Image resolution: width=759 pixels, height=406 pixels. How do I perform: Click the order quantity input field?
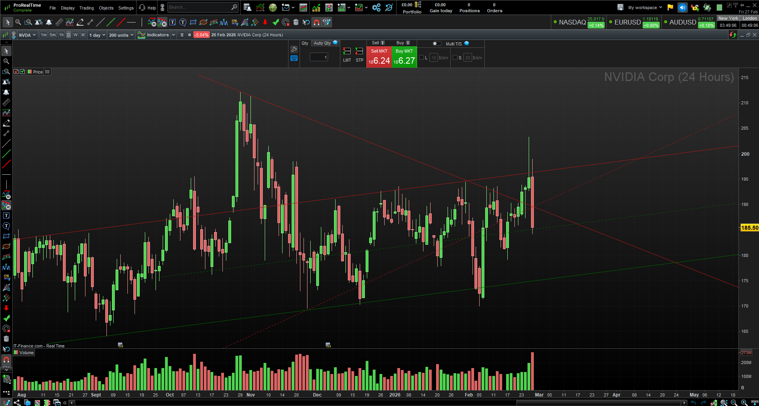tap(319, 57)
